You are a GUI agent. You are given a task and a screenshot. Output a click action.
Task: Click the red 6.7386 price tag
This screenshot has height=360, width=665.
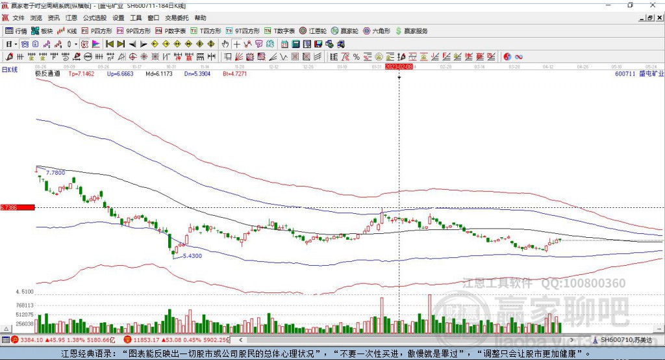point(18,207)
